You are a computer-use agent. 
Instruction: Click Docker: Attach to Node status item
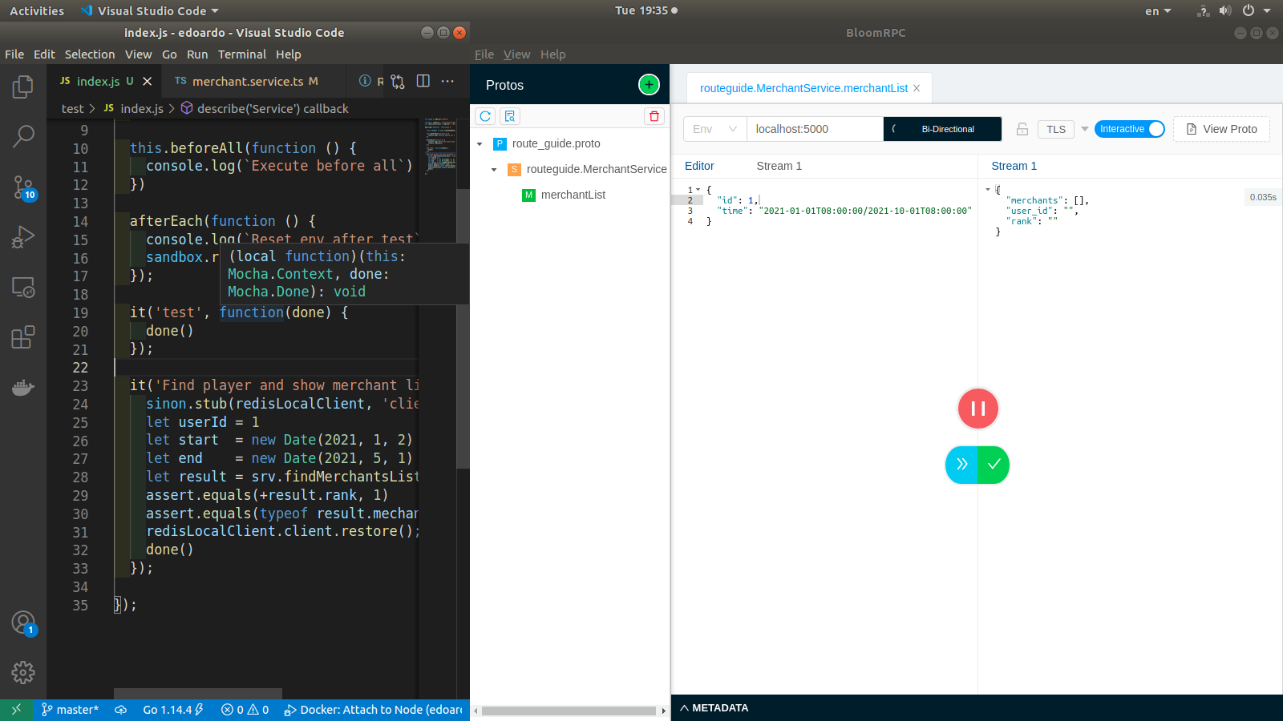(373, 710)
